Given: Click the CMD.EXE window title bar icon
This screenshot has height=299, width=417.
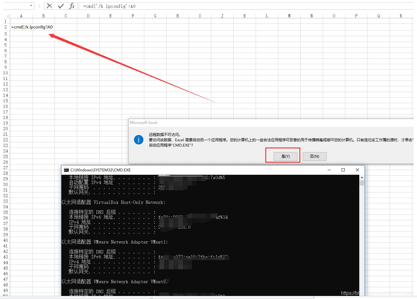Looking at the screenshot, I should click(66, 170).
